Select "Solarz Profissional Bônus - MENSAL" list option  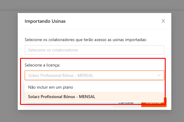[x=62, y=96]
